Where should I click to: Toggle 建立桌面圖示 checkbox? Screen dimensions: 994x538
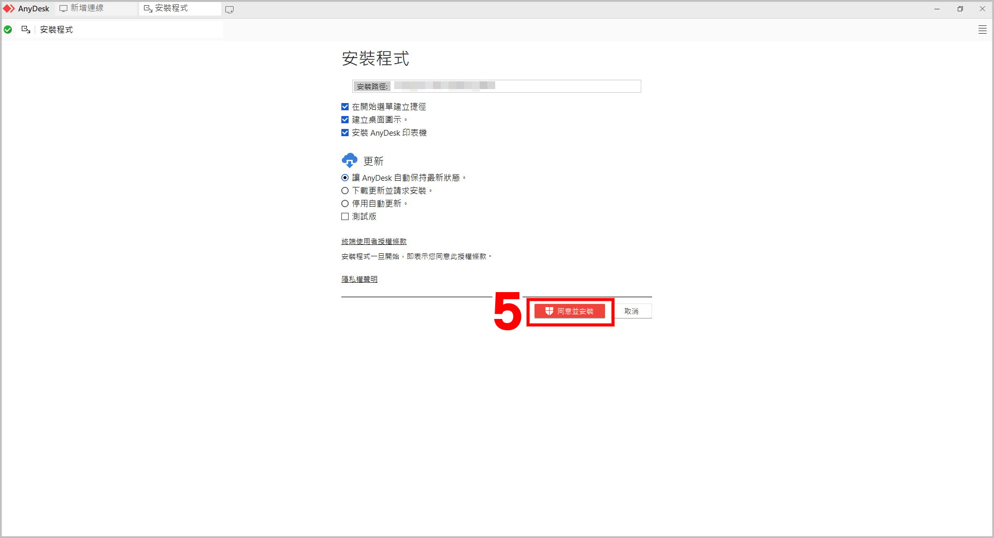point(345,120)
